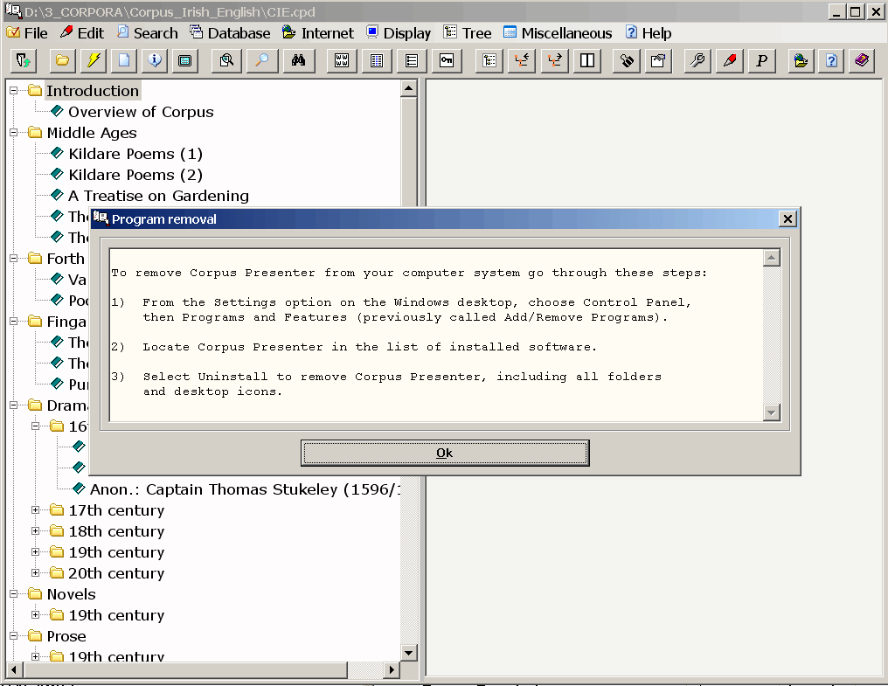This screenshot has height=686, width=888.
Task: Close the Program removal dialog
Action: (787, 219)
